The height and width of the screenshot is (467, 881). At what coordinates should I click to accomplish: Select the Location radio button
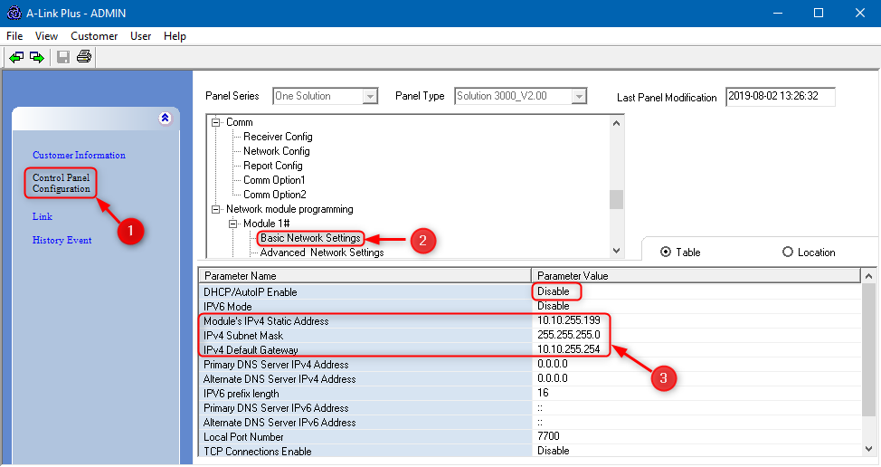(788, 253)
